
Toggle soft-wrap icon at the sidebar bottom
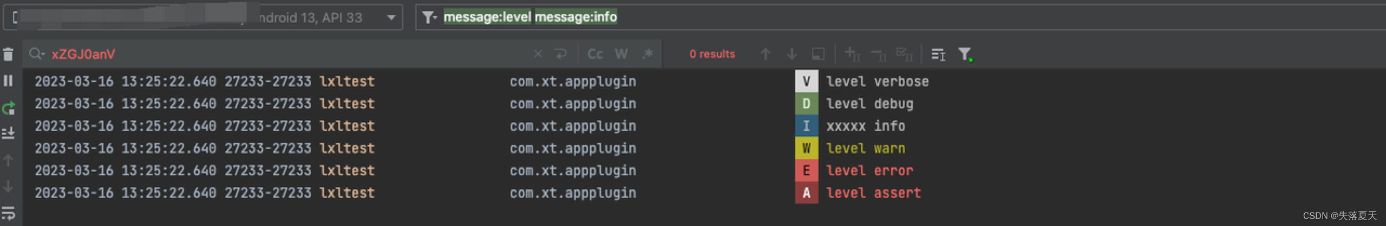[x=8, y=214]
